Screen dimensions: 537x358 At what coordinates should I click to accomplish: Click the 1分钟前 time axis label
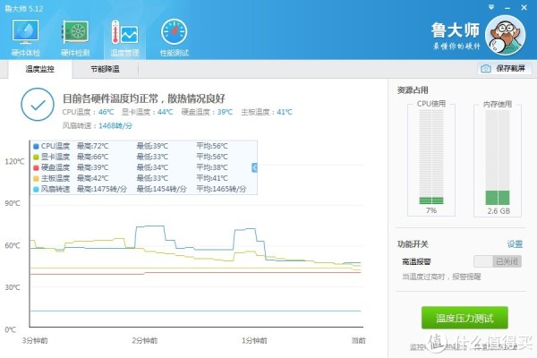(254, 340)
